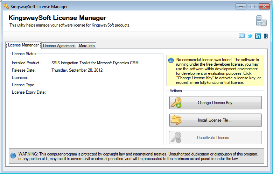Screen dimensions: 273x174
Task: Click the 'Licensee:' label
Action: [x=20, y=78]
